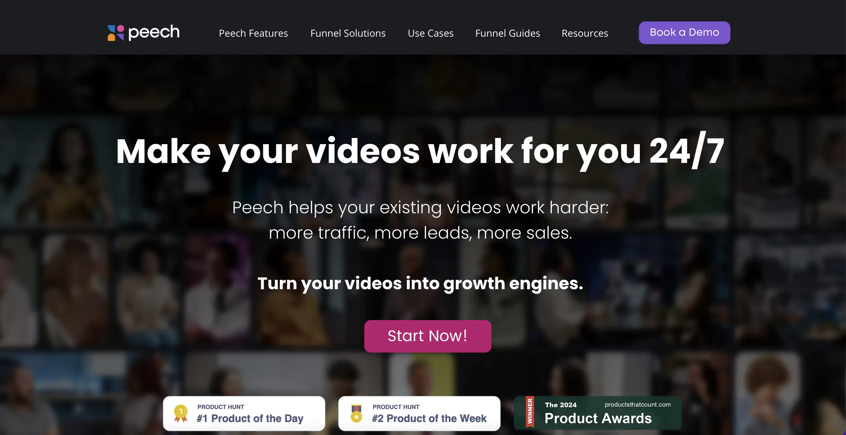Click the red WINNER ribbon icon
Image resolution: width=846 pixels, height=435 pixels.
click(x=529, y=412)
